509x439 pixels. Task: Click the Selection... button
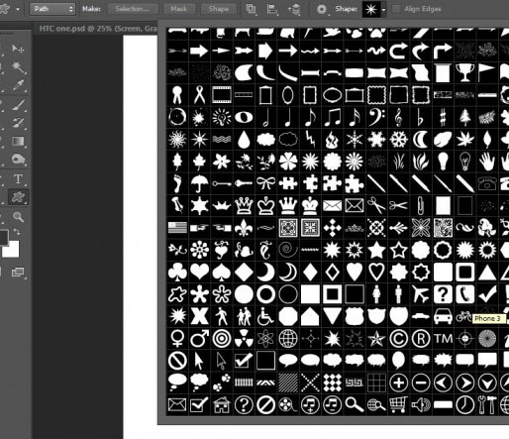point(133,9)
